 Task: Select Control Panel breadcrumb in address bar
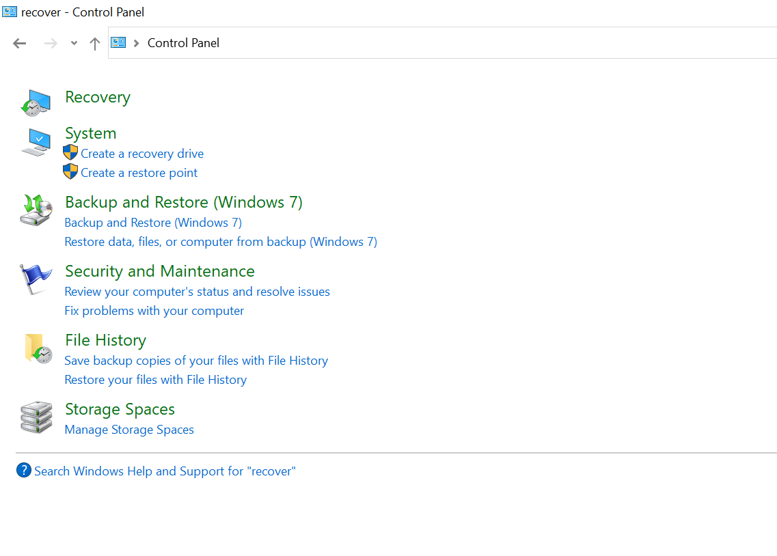(x=183, y=43)
